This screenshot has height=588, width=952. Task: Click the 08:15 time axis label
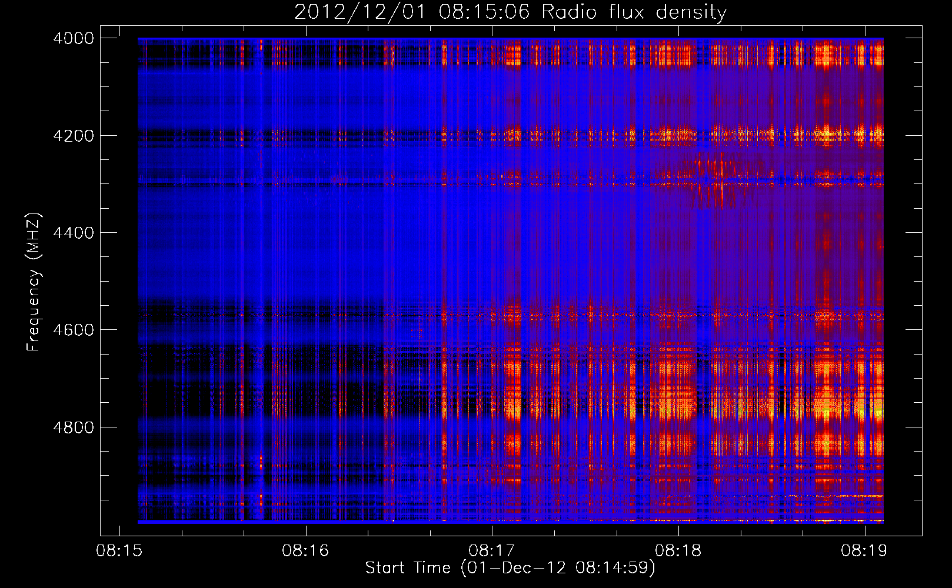point(119,551)
